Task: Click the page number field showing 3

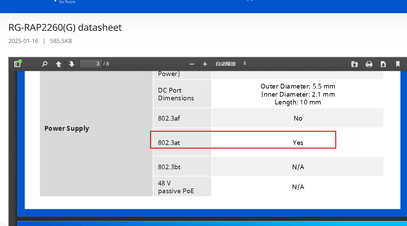Action: pos(91,64)
